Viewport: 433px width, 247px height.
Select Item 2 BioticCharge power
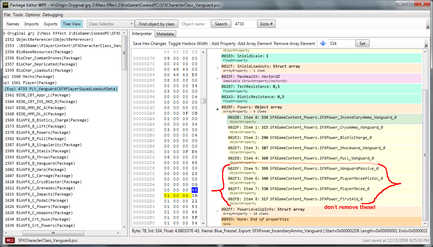pyautogui.click(x=324, y=140)
